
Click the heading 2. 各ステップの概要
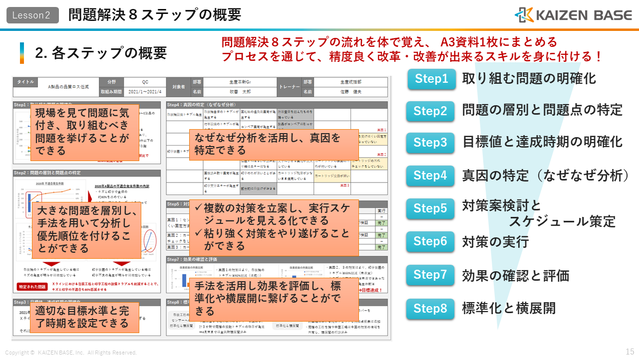click(x=101, y=53)
